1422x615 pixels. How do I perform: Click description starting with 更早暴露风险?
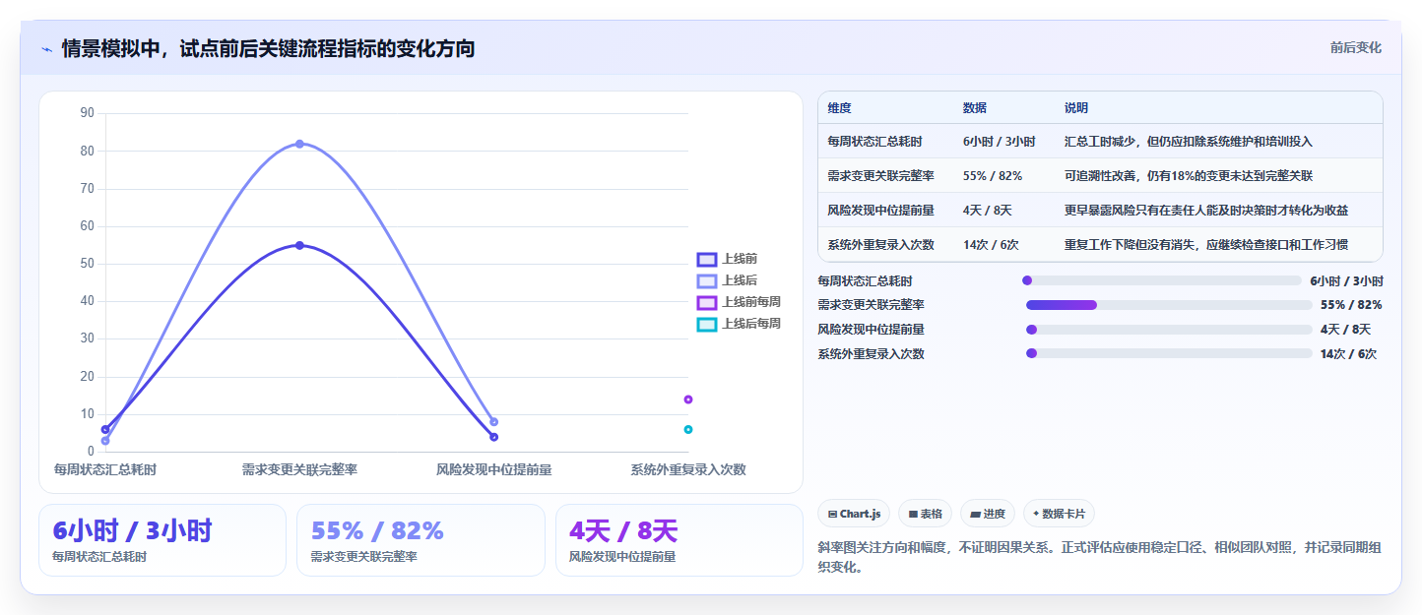pos(1206,211)
